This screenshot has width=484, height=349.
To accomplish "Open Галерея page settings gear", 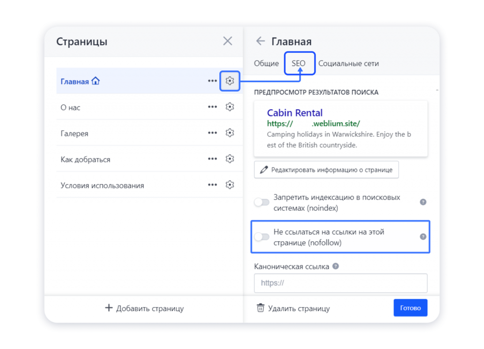I will click(230, 133).
